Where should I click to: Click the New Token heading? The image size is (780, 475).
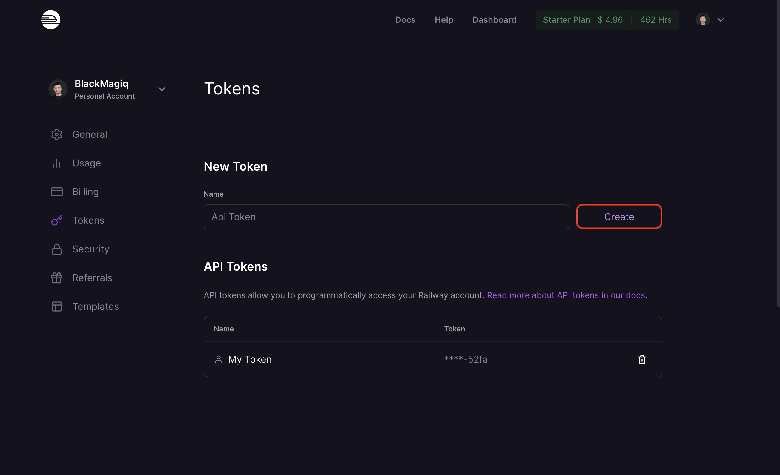pos(236,166)
